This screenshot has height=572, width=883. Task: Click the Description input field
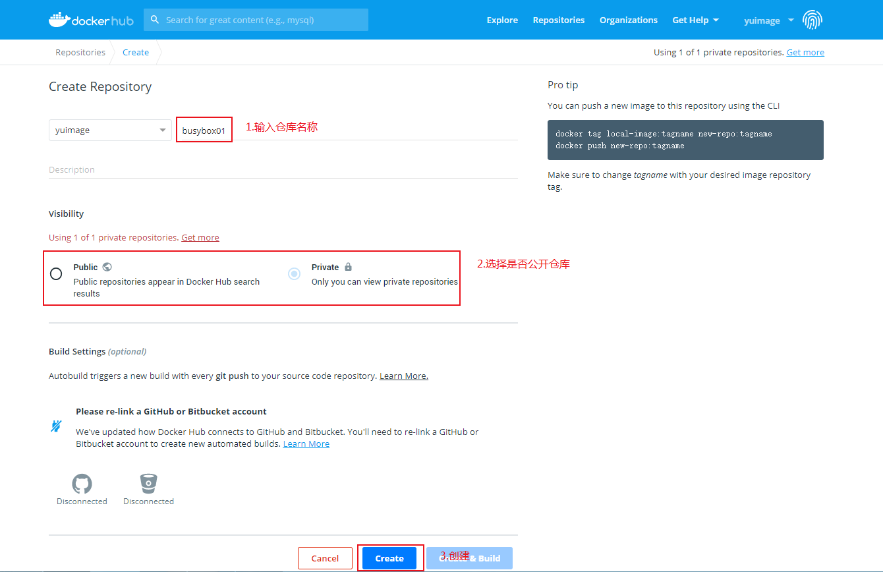coord(283,169)
